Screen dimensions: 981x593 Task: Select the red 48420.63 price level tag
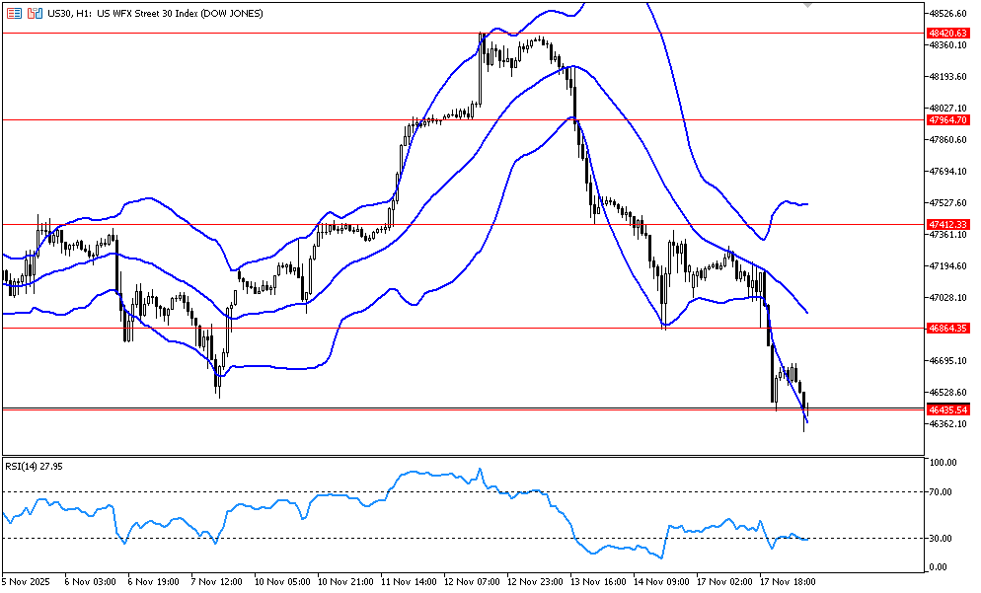(947, 33)
